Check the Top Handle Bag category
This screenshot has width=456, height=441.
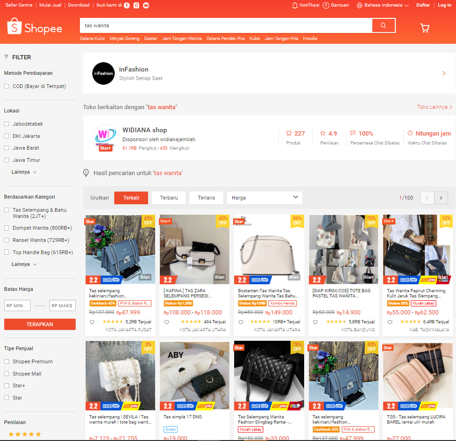[7, 252]
